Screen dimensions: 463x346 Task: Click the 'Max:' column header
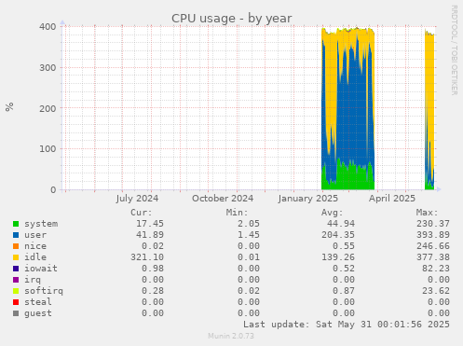pyautogui.click(x=427, y=213)
